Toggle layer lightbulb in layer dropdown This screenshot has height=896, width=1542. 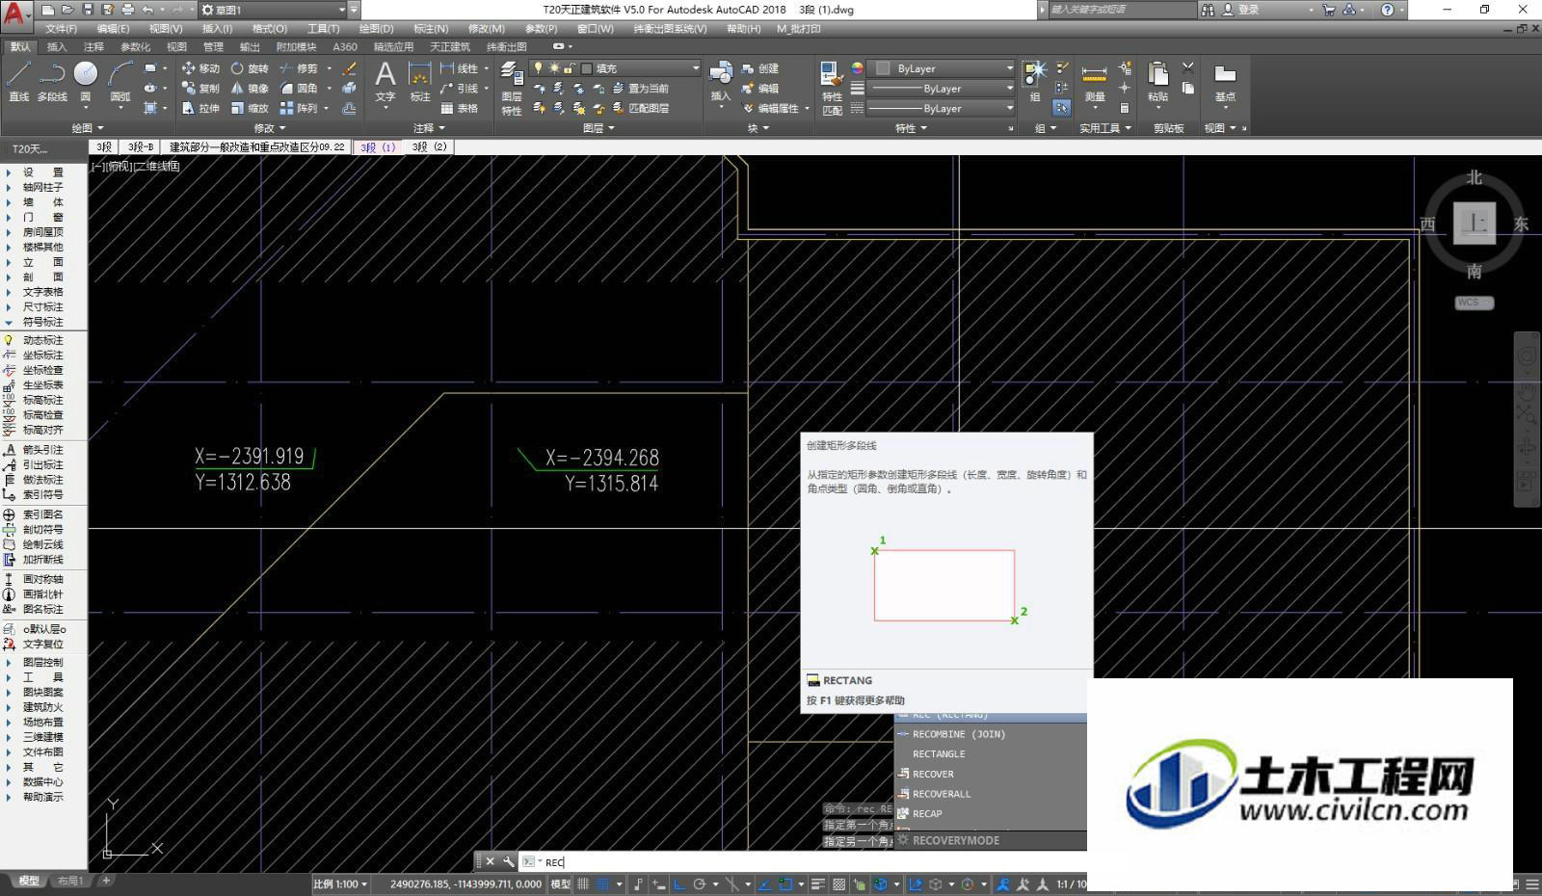[x=539, y=68]
